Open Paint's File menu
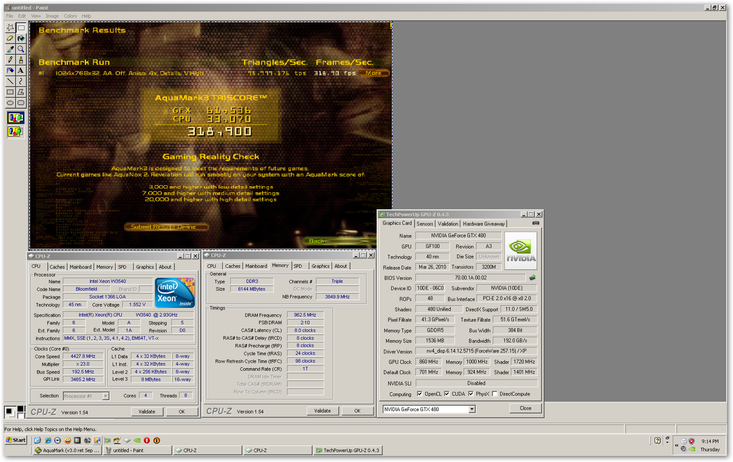 tap(10, 16)
